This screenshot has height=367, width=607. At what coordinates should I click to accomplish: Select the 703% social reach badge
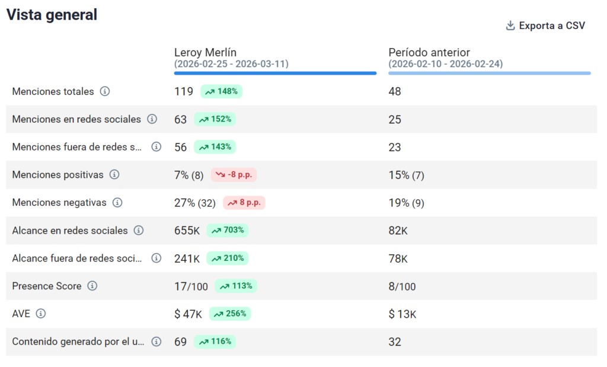pos(227,230)
